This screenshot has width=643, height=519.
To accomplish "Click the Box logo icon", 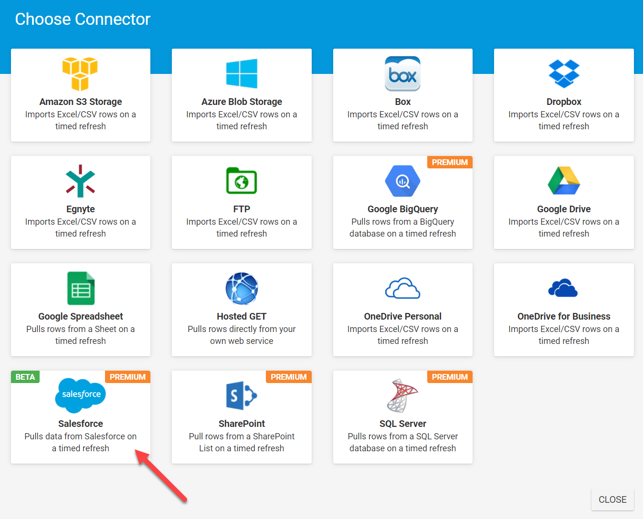I will [402, 73].
